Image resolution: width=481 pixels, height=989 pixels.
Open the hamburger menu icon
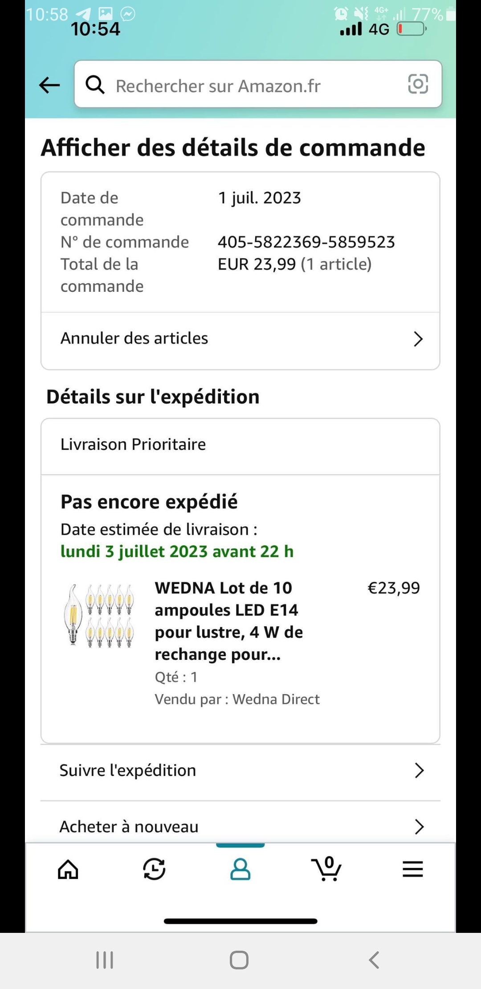[x=412, y=869]
